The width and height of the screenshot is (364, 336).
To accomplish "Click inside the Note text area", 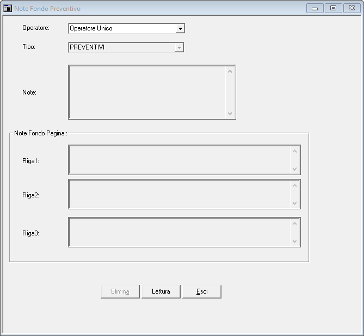I will [x=147, y=92].
